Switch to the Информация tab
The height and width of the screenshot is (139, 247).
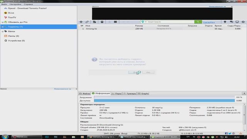[101, 93]
